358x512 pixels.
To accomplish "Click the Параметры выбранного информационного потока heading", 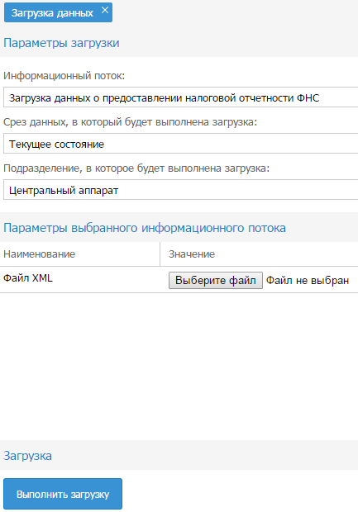I will [145, 228].
